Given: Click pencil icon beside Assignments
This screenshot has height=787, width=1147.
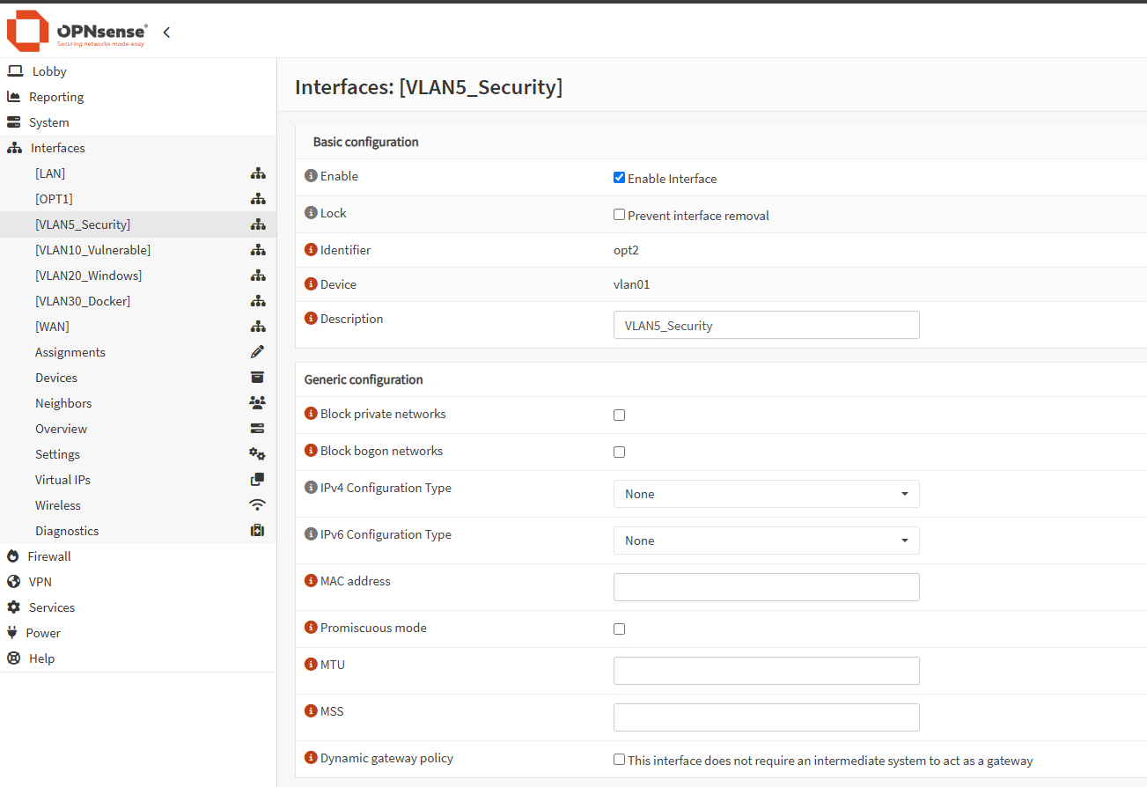Looking at the screenshot, I should [x=257, y=352].
